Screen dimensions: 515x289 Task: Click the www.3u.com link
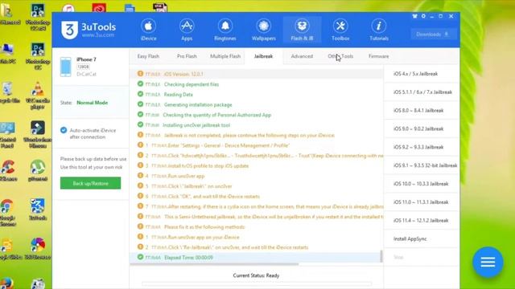click(x=98, y=35)
